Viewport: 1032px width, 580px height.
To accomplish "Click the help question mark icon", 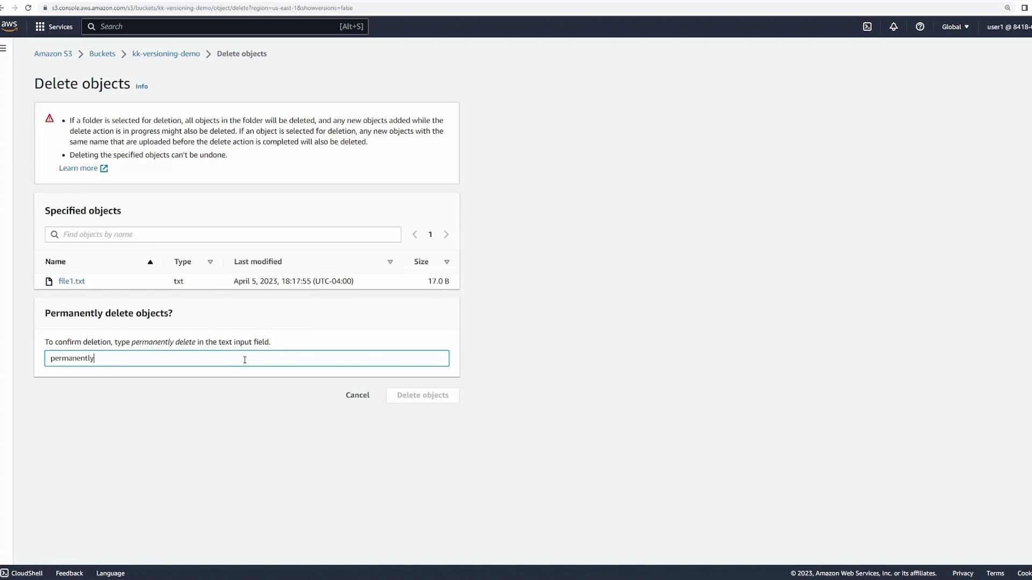I will click(920, 27).
